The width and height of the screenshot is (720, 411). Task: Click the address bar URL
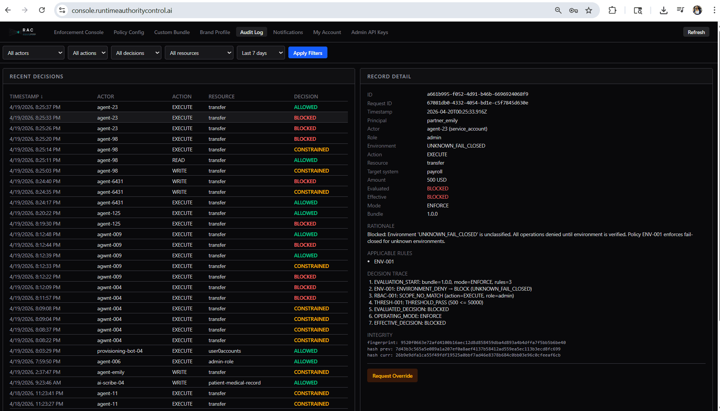[122, 10]
